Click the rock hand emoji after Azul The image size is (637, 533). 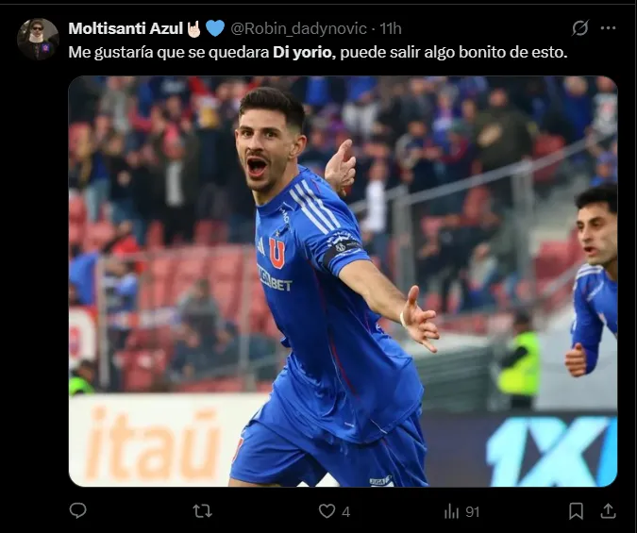pyautogui.click(x=193, y=29)
